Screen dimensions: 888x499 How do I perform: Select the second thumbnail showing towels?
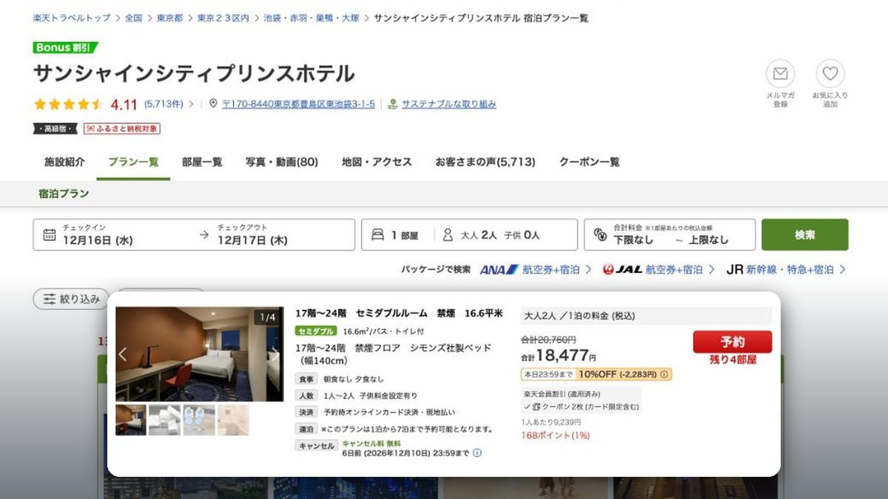click(165, 419)
